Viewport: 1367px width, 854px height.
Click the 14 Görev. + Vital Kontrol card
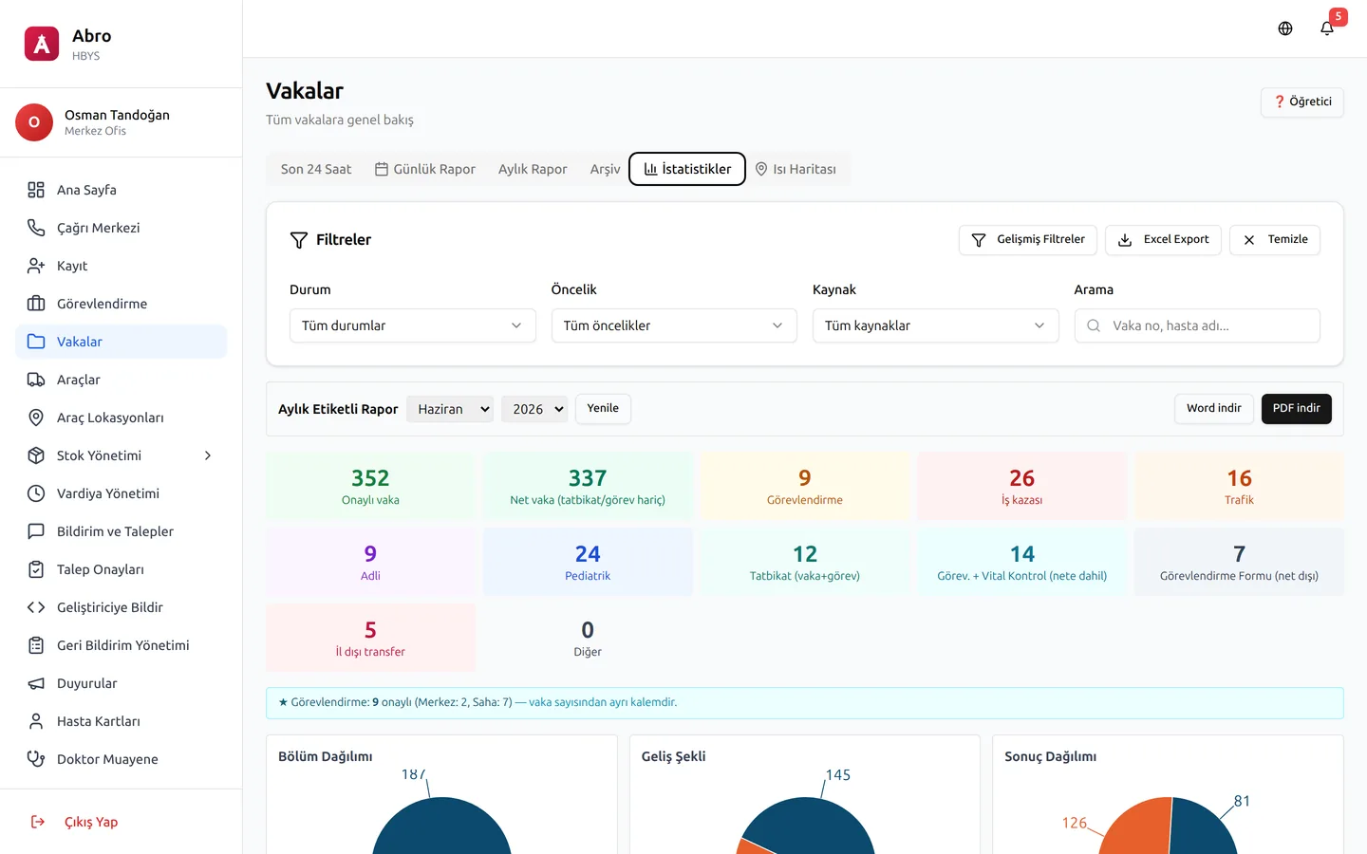point(1022,562)
